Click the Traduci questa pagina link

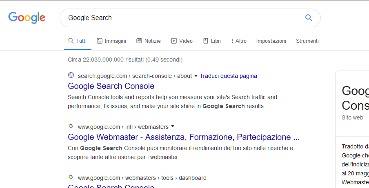(x=228, y=76)
